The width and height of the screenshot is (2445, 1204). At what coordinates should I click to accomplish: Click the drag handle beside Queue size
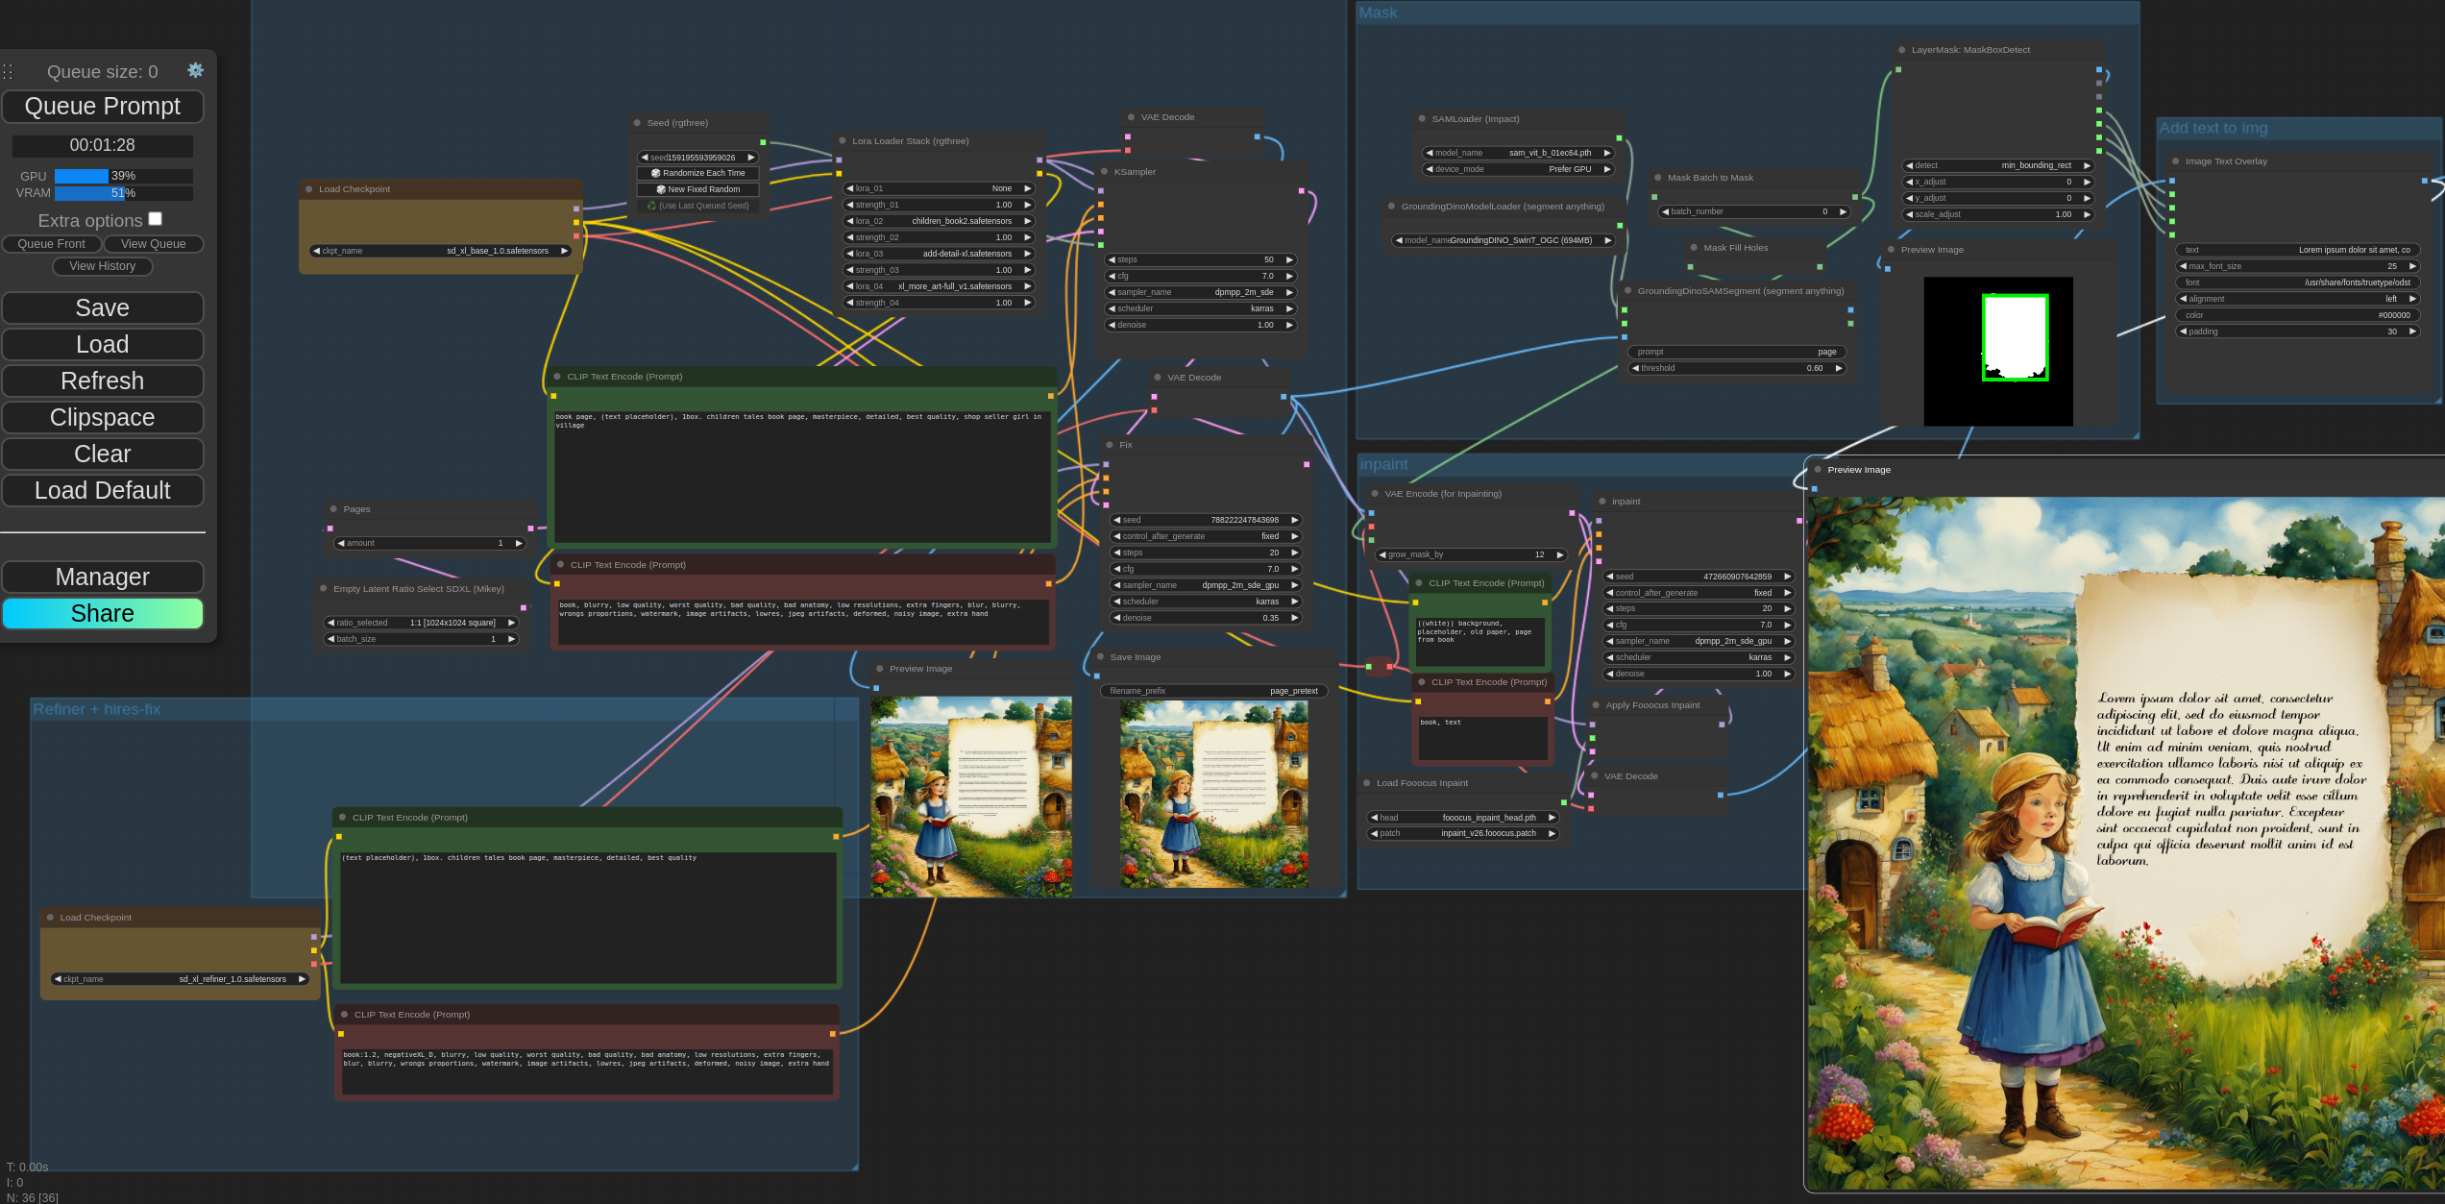pyautogui.click(x=8, y=72)
